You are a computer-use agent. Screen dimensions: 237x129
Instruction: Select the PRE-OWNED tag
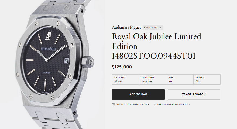click(153, 28)
